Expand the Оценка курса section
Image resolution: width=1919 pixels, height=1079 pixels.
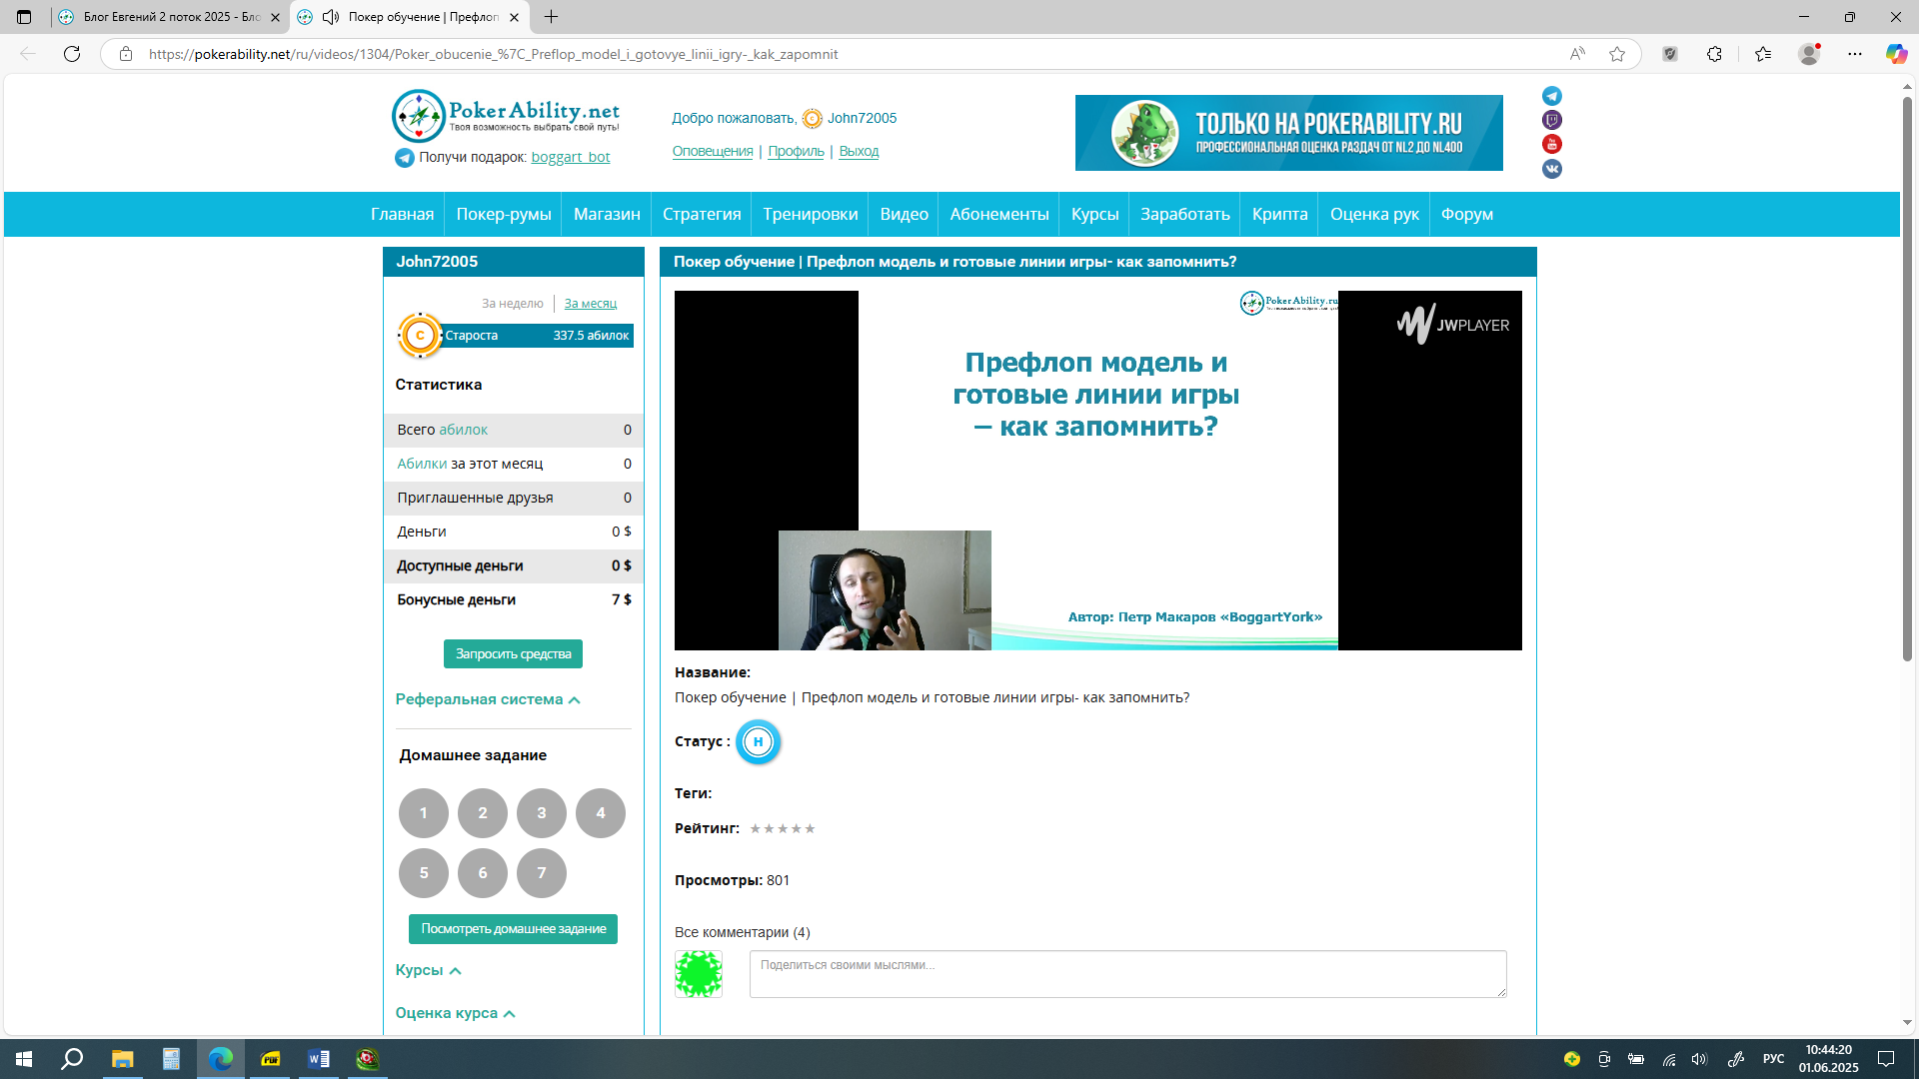click(x=455, y=1013)
